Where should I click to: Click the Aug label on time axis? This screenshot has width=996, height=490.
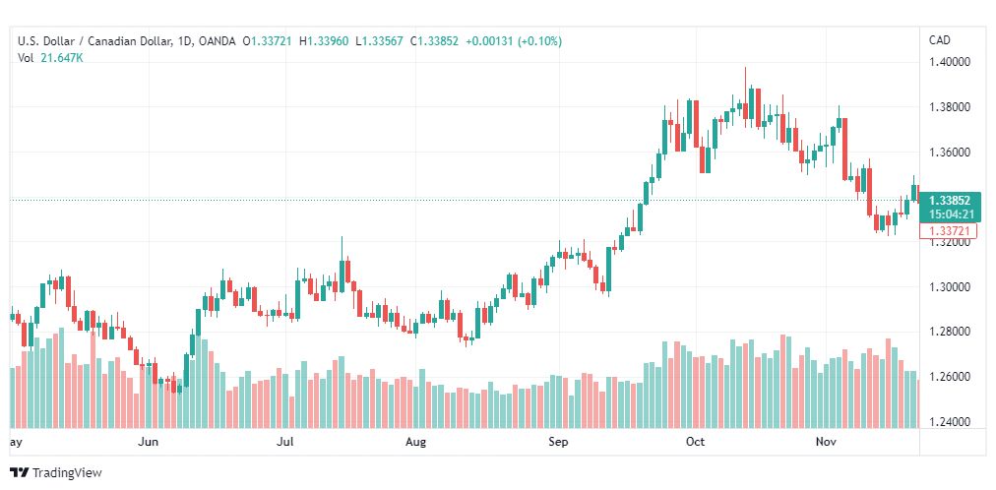(416, 443)
